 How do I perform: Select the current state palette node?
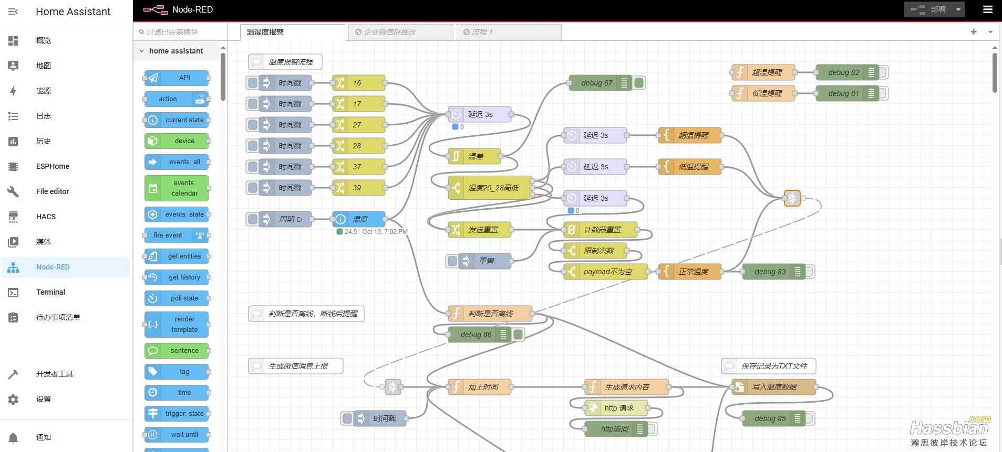pos(177,120)
